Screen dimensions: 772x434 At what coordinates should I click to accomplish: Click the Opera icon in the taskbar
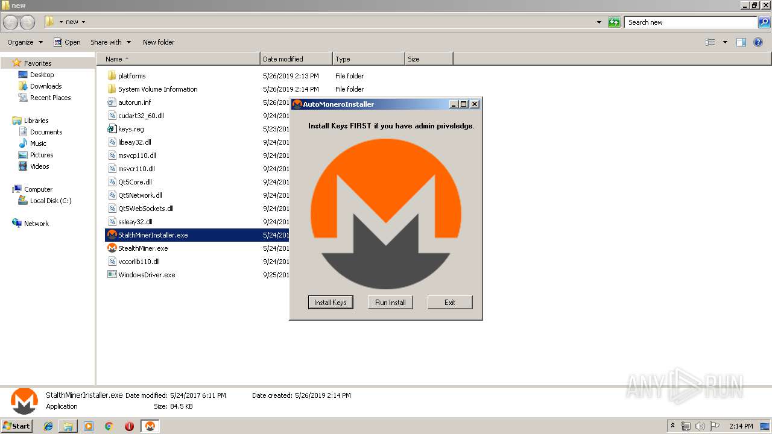[129, 426]
